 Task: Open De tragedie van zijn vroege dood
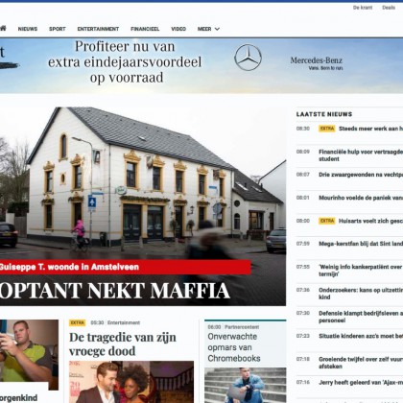click(123, 344)
